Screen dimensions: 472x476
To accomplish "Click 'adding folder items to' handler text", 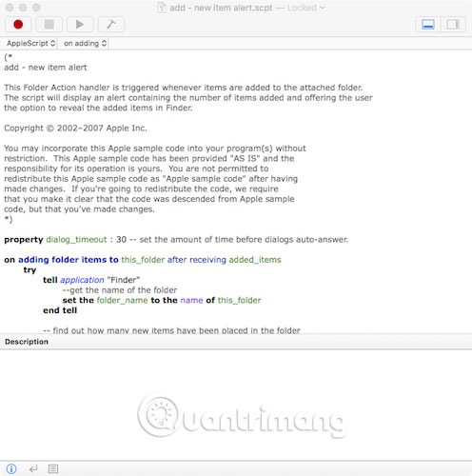I will coord(69,260).
